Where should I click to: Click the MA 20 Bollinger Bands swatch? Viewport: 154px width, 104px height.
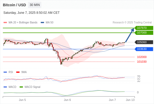(5, 23)
